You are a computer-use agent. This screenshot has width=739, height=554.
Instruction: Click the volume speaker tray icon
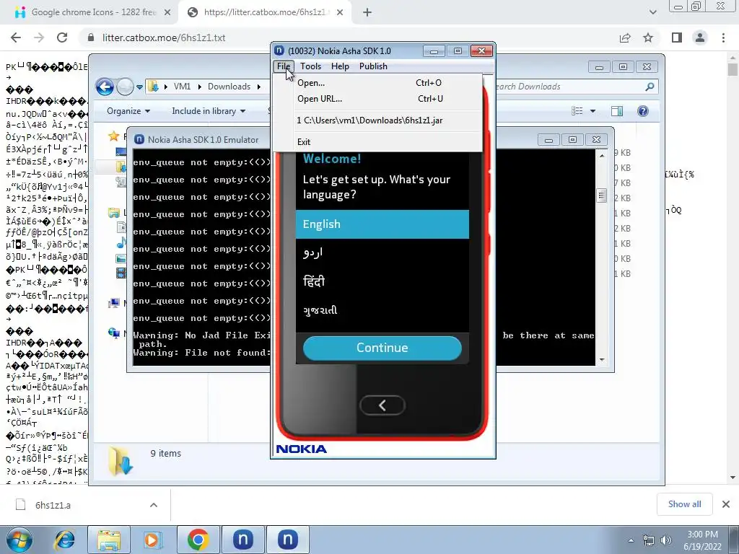click(x=666, y=540)
